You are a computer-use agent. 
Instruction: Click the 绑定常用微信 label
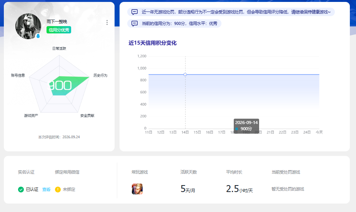(67, 172)
